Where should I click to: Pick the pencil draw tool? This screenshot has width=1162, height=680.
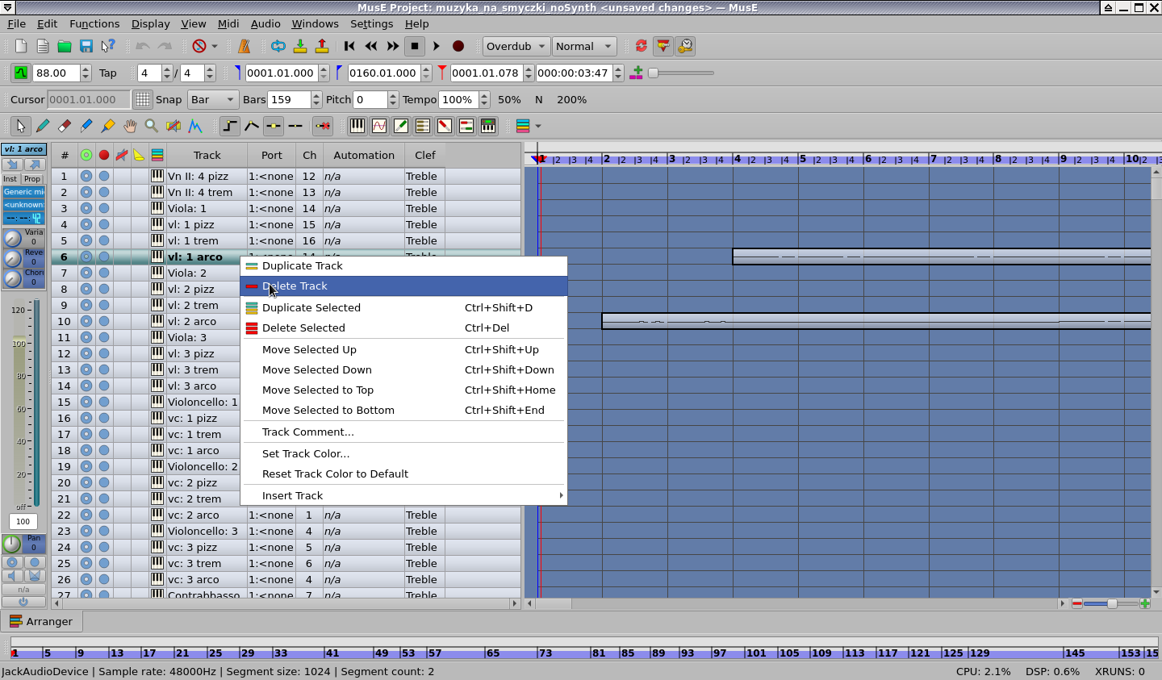(x=43, y=126)
